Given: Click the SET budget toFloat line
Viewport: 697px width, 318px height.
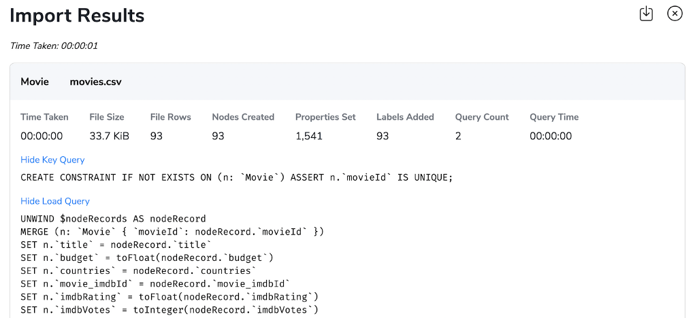Looking at the screenshot, I should coord(147,258).
